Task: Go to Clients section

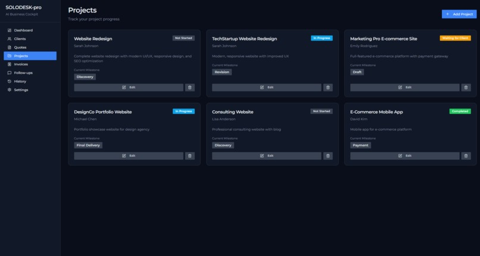Action: pyautogui.click(x=30, y=39)
